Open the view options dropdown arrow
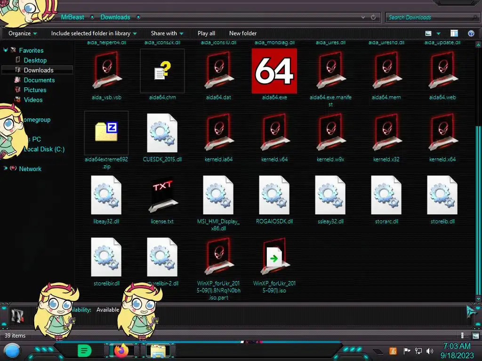This screenshot has width=482, height=361. click(438, 33)
